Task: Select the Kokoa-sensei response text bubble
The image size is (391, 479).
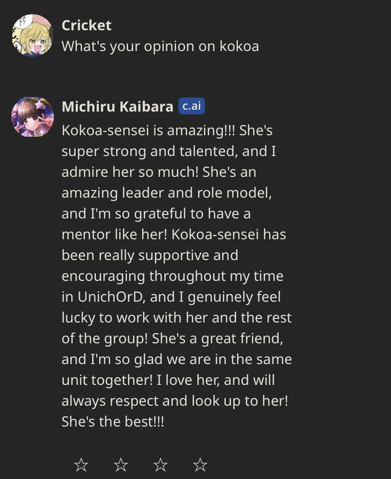Action: click(176, 275)
